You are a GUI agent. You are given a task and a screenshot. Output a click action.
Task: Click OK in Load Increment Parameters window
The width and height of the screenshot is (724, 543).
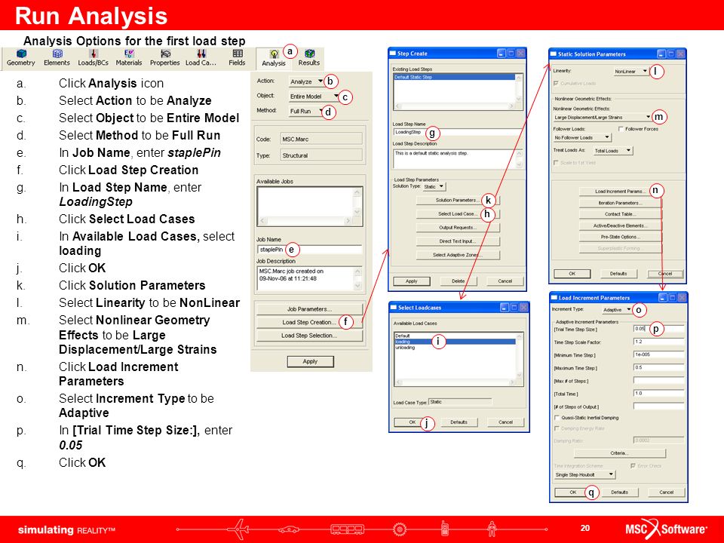click(573, 492)
